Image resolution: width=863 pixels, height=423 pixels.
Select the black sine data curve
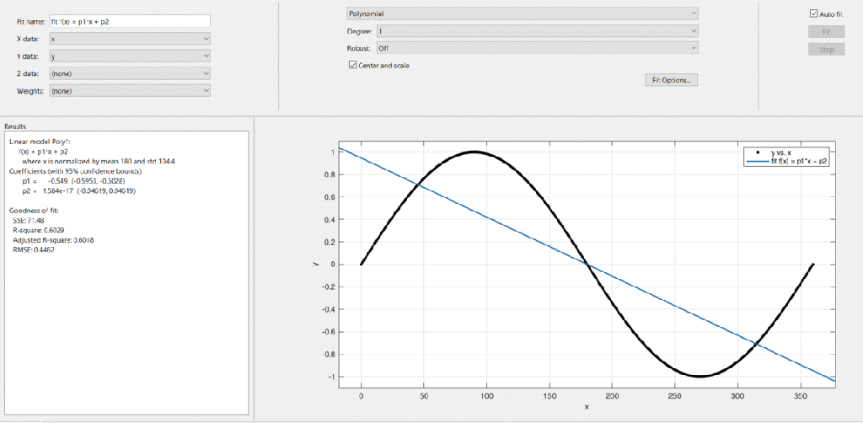(x=474, y=153)
